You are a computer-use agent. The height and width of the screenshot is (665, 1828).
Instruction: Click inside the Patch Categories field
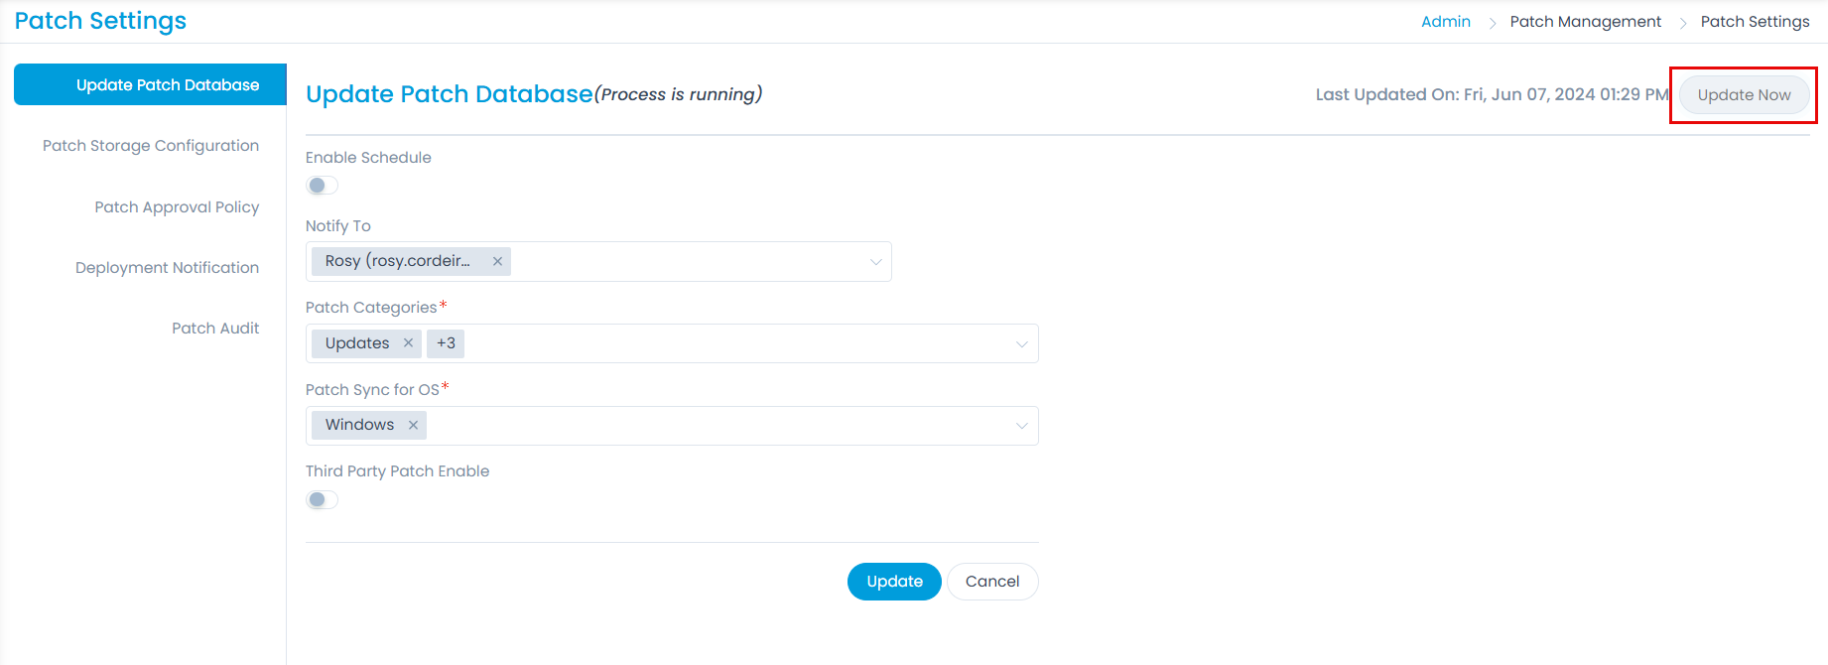[734, 344]
